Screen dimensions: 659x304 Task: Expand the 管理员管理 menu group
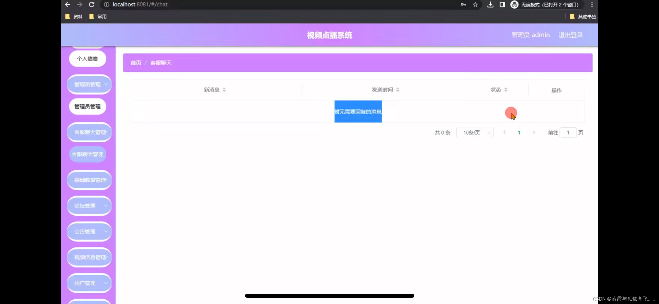coord(89,84)
